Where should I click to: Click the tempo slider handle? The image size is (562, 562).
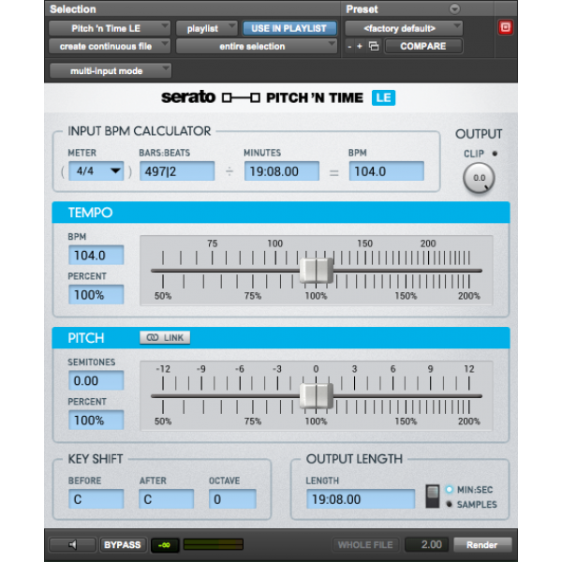pyautogui.click(x=317, y=271)
